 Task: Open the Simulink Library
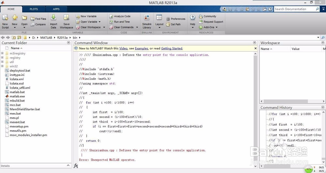click(147, 22)
